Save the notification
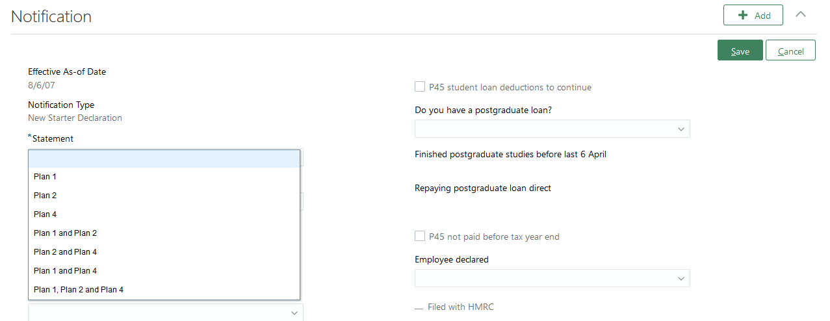Screen dimensions: 830x321 (x=740, y=51)
